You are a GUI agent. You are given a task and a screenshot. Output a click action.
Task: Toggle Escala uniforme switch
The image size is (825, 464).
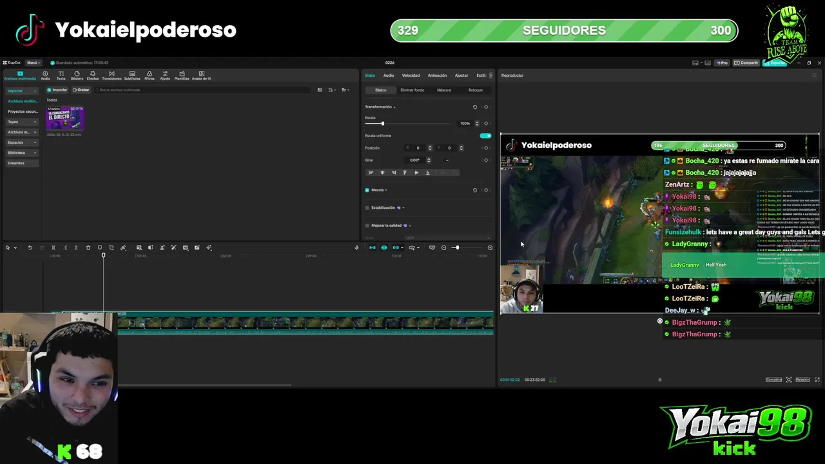[x=485, y=135]
